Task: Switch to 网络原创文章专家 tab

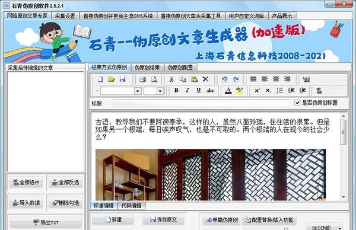Action: pos(27,15)
